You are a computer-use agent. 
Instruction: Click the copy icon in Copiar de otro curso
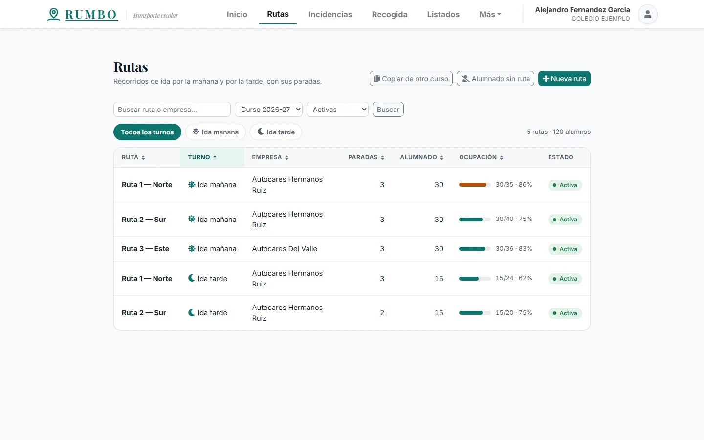tap(377, 79)
